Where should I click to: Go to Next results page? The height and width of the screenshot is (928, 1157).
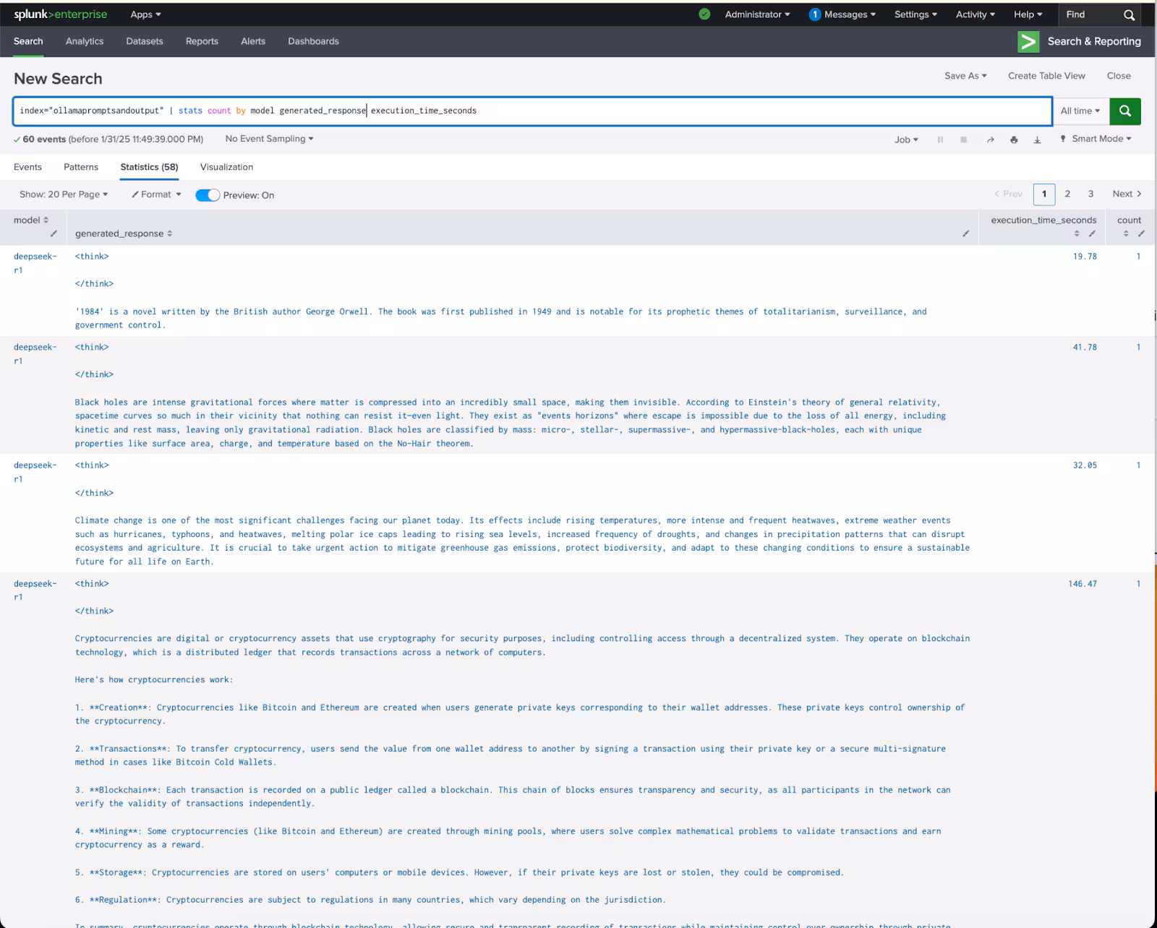[x=1126, y=194]
